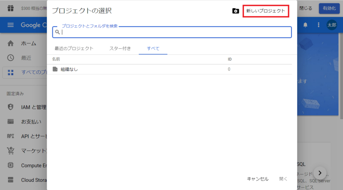343x190 pixels.
Task: Click the マーケット cart icon in sidebar
Action: point(11,151)
